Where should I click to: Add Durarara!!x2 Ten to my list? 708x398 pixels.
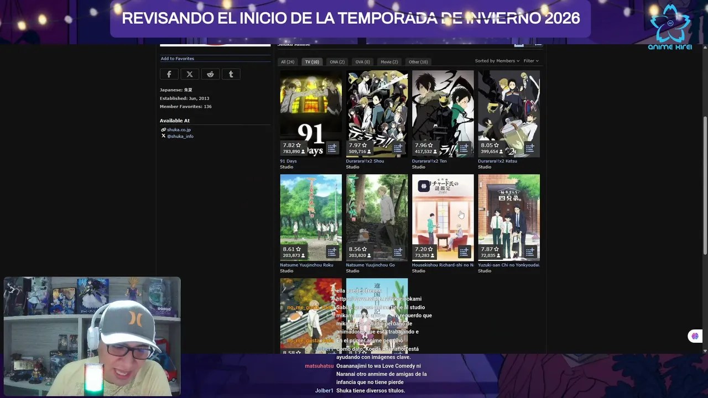(464, 148)
